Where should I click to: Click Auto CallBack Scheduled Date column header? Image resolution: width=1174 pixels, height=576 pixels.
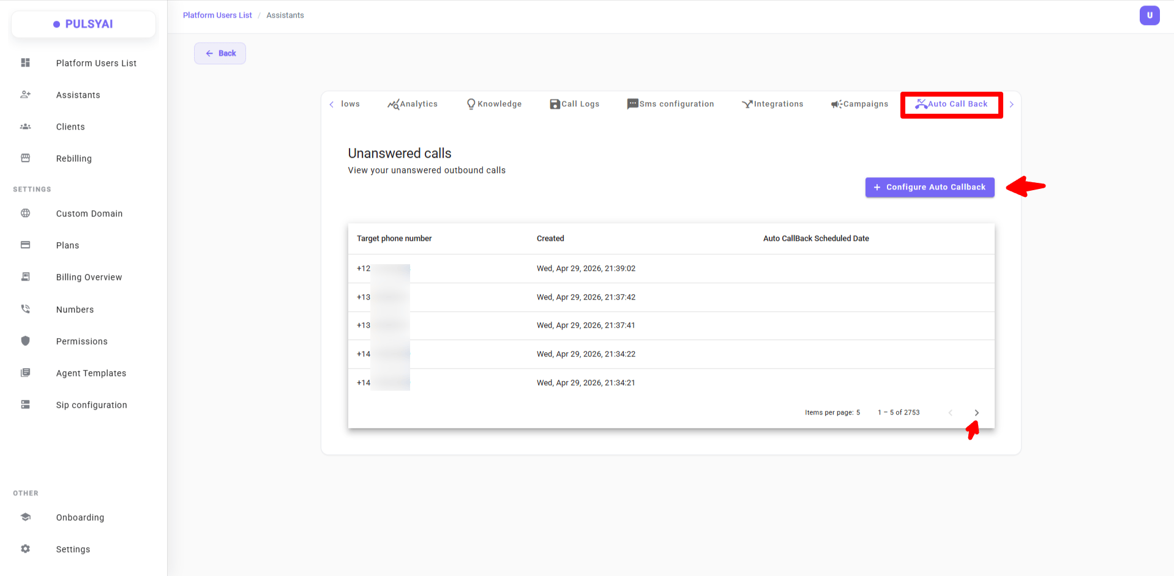pos(816,238)
